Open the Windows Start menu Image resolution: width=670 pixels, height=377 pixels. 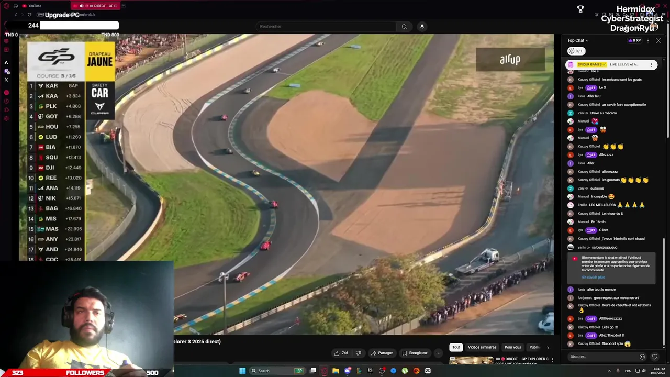(x=242, y=371)
